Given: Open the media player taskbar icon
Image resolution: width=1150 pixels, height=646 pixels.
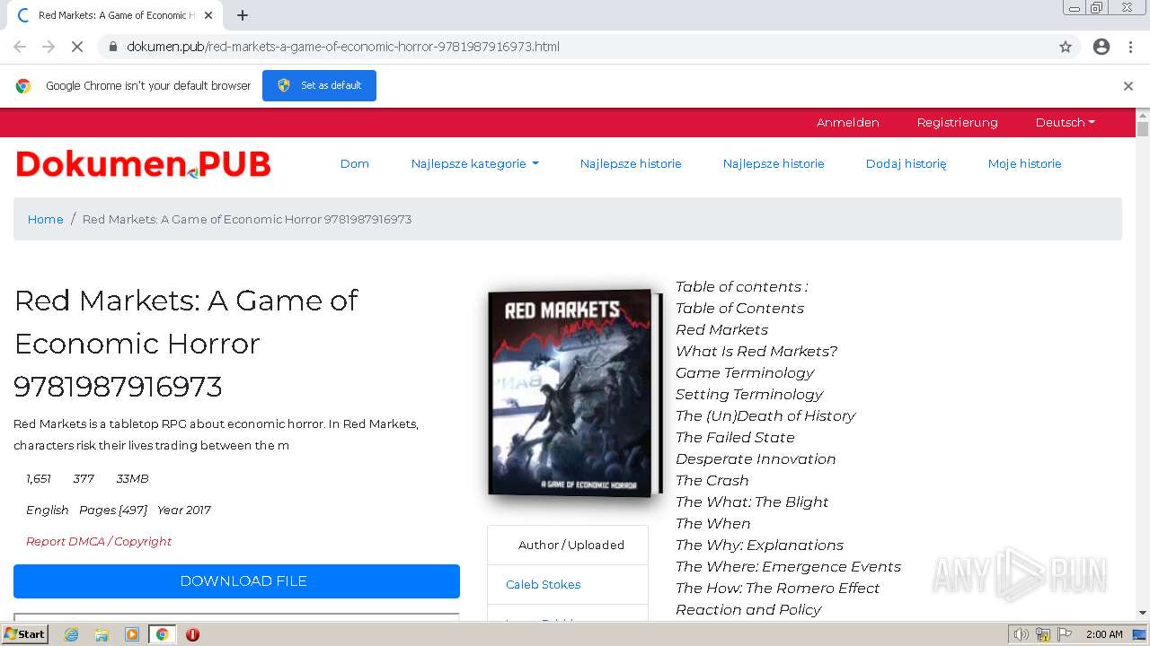Looking at the screenshot, I should 132,634.
